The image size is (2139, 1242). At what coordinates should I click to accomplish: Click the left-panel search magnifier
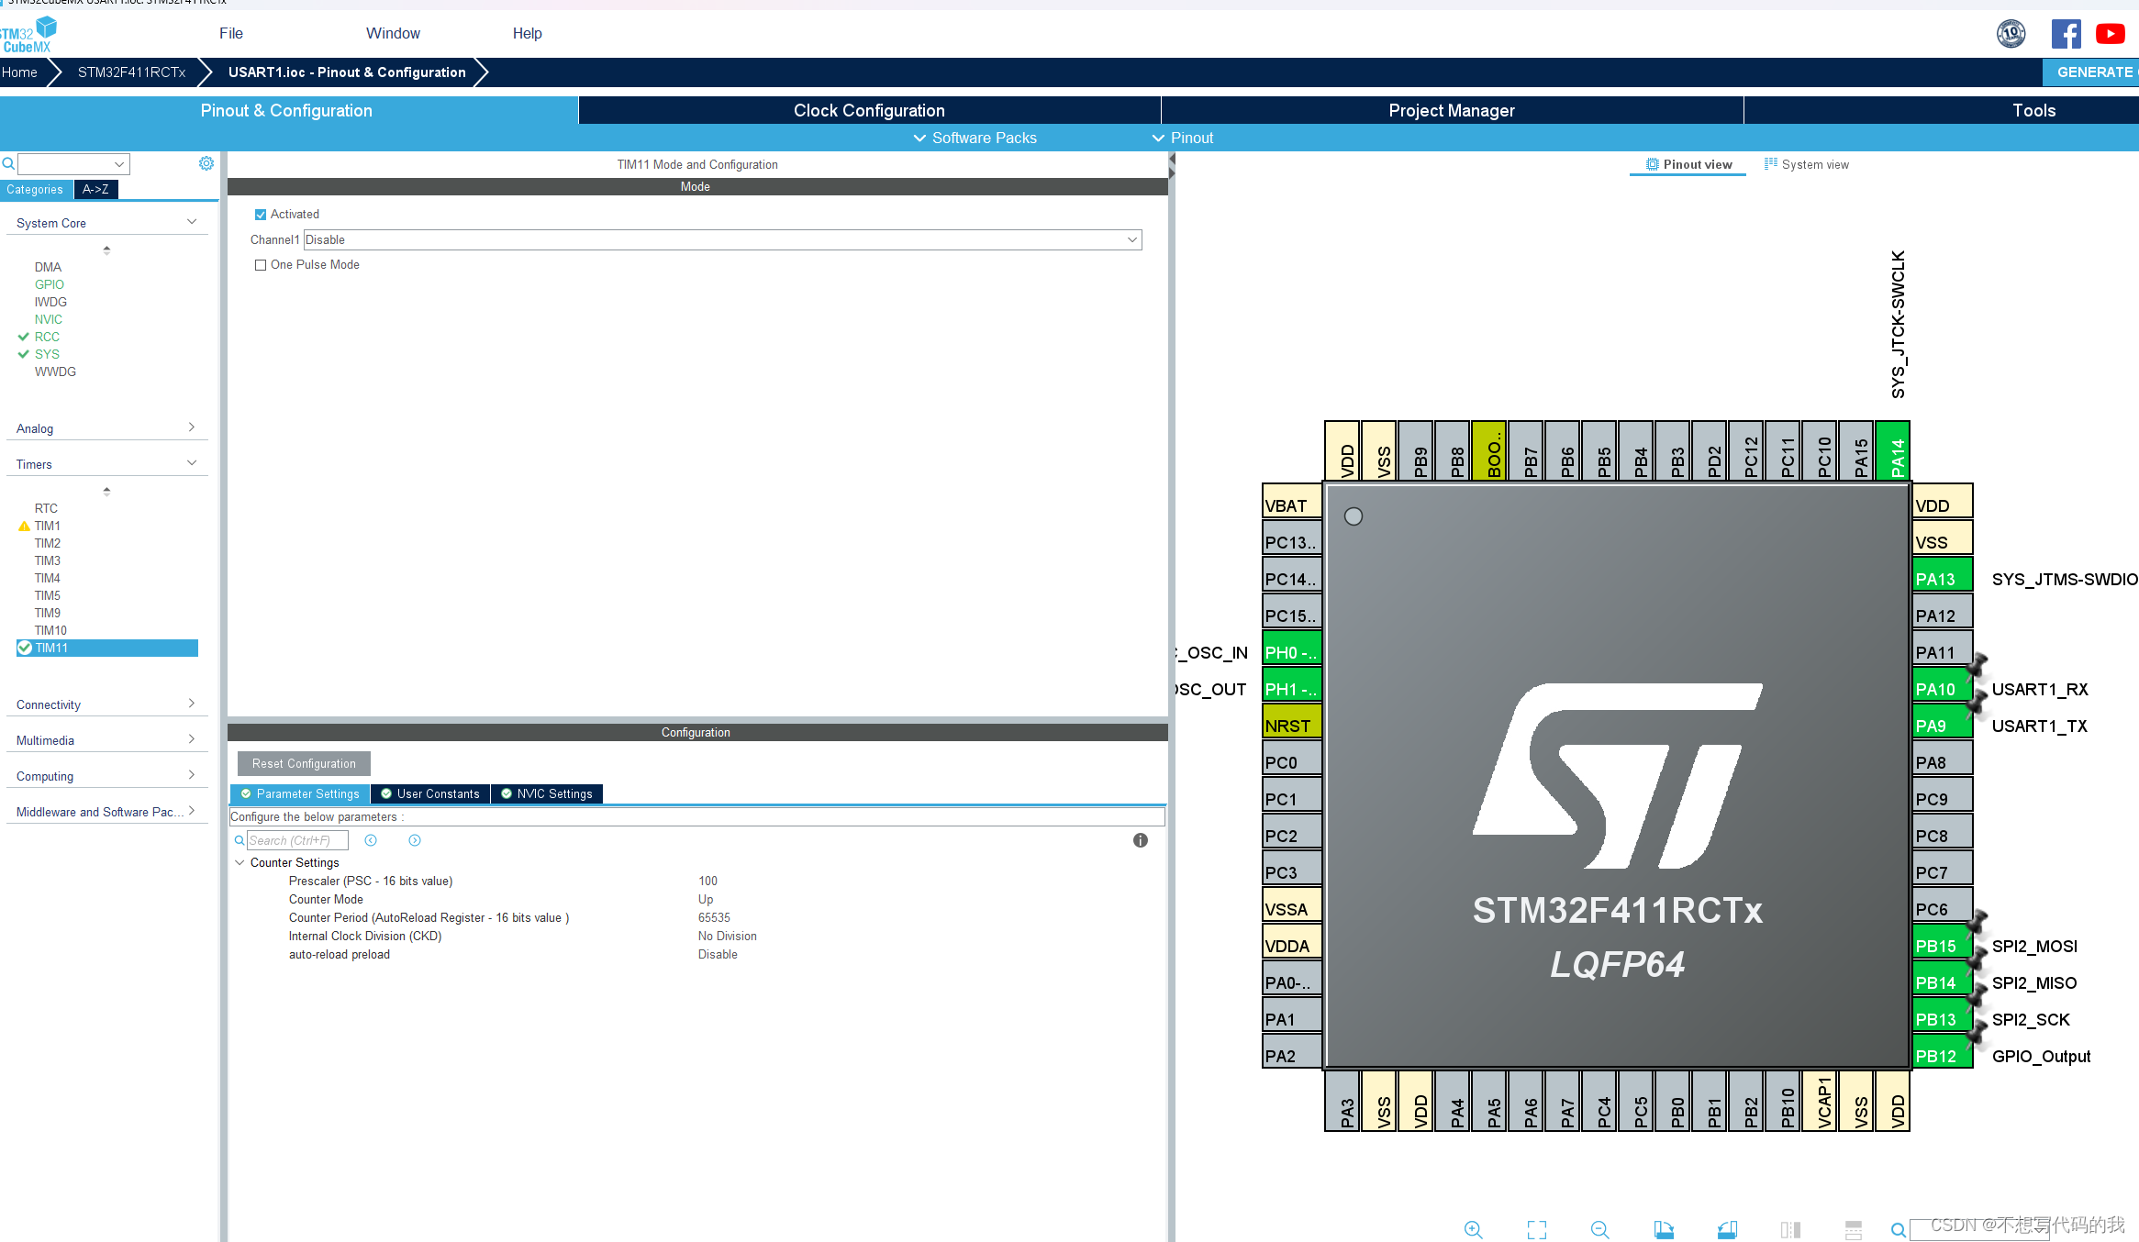[8, 163]
